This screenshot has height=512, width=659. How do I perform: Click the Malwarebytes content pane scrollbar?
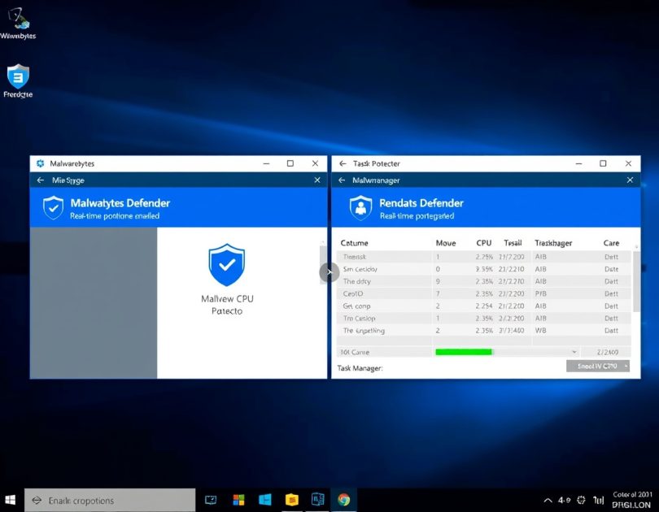[x=323, y=265]
